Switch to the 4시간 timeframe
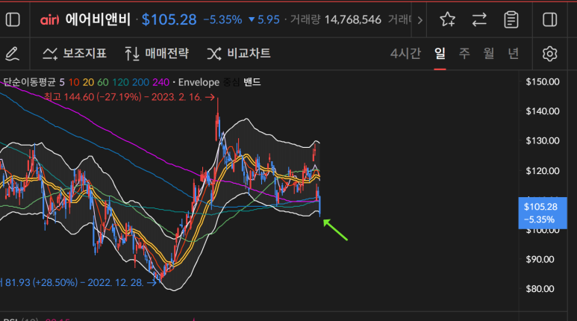577x321 pixels. pos(405,54)
